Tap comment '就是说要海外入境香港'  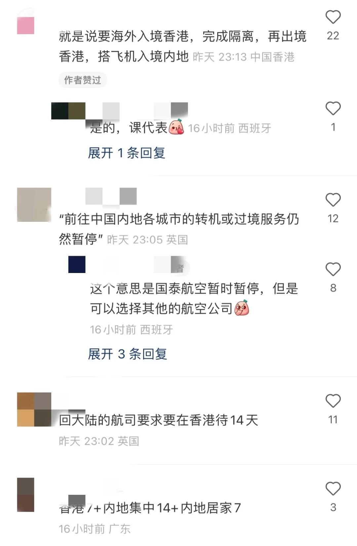coord(182,46)
